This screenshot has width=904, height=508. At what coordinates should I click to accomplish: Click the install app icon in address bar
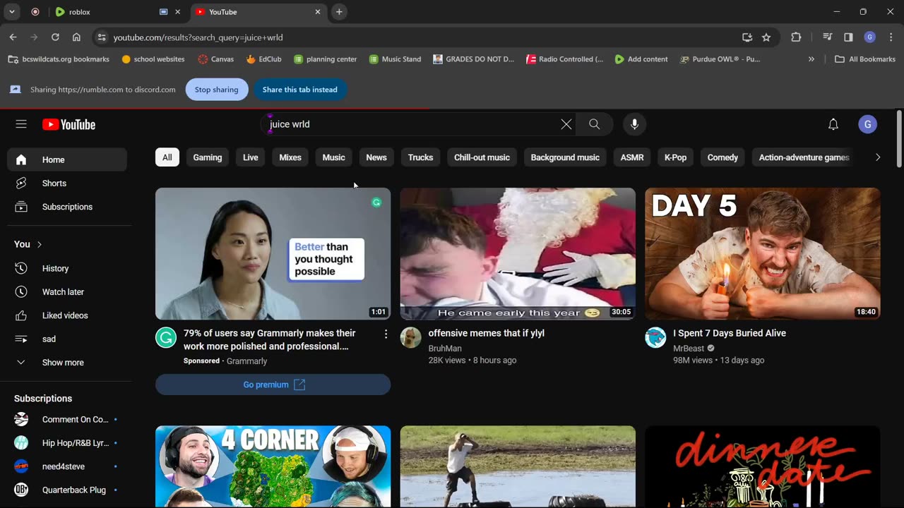click(747, 37)
